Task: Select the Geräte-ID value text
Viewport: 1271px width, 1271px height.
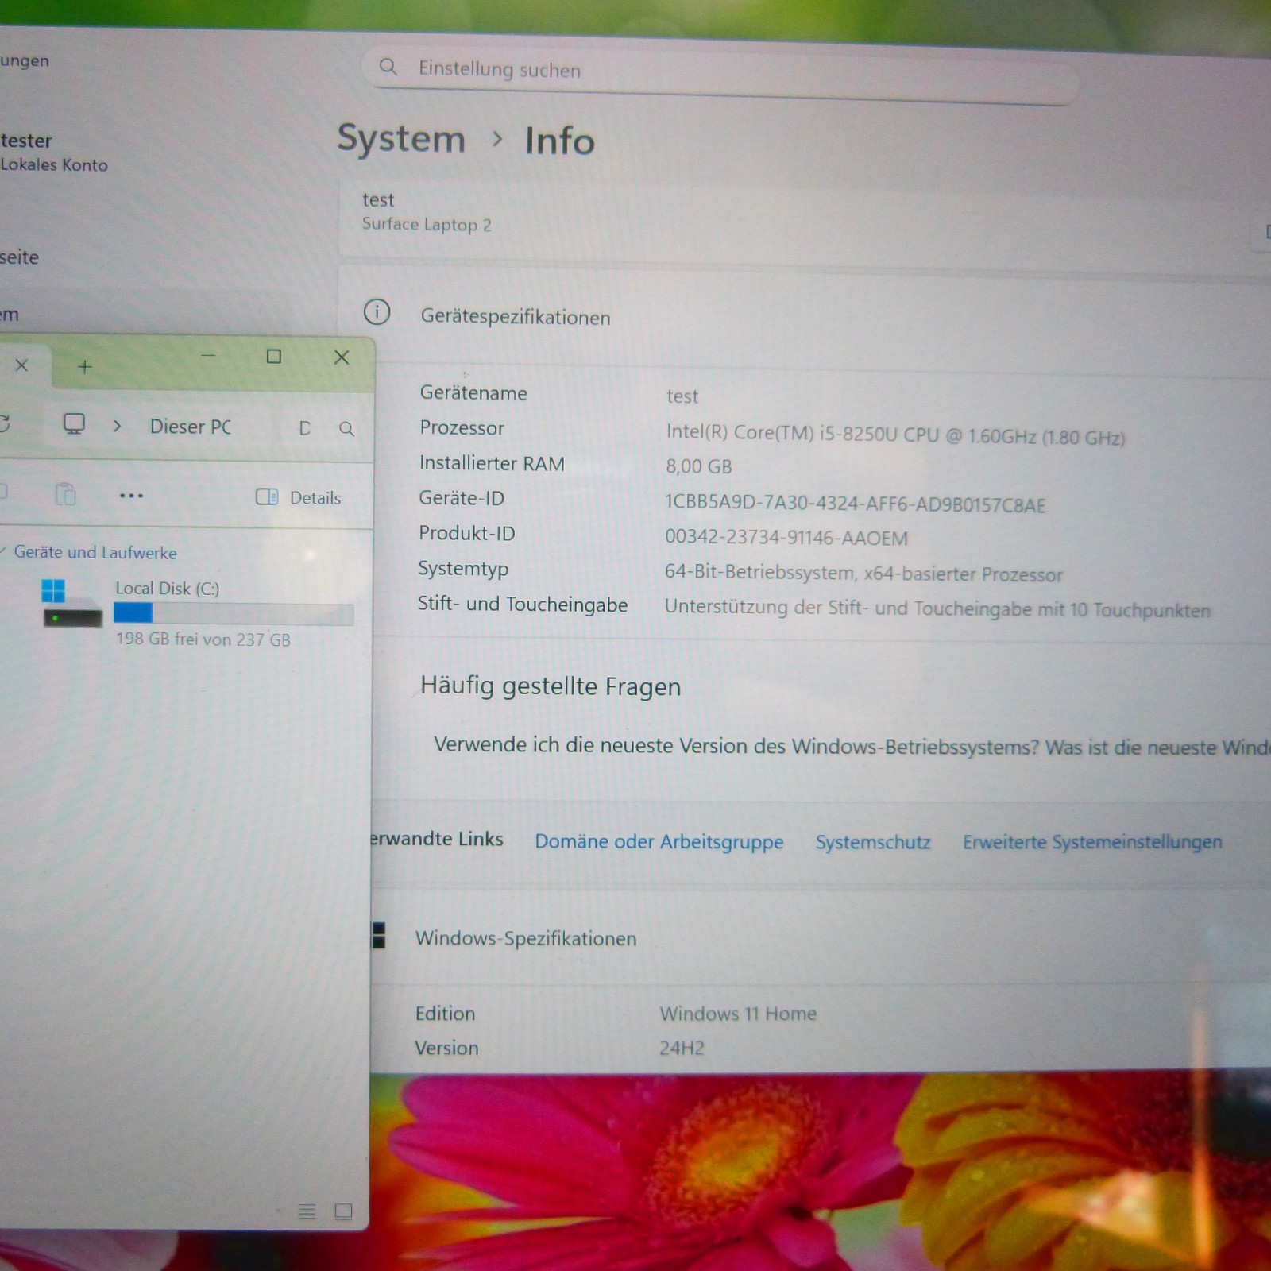Action: (x=855, y=504)
